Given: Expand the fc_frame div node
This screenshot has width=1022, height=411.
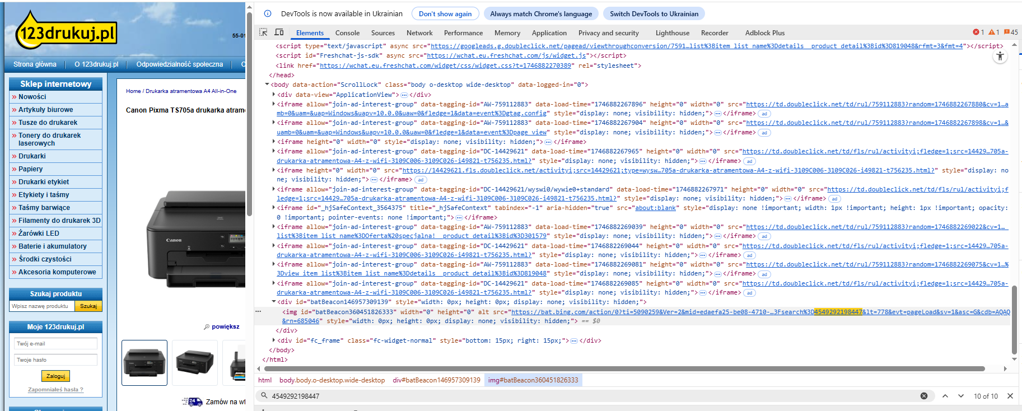Looking at the screenshot, I should (x=274, y=340).
